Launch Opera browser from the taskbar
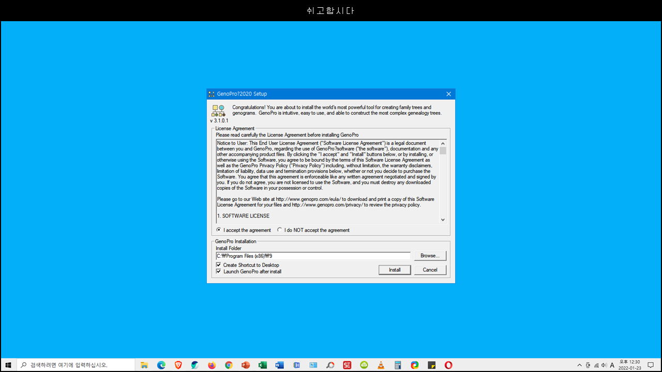Image resolution: width=662 pixels, height=372 pixels. (x=448, y=365)
